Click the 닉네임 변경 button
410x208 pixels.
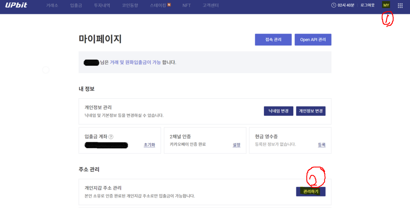coord(278,111)
